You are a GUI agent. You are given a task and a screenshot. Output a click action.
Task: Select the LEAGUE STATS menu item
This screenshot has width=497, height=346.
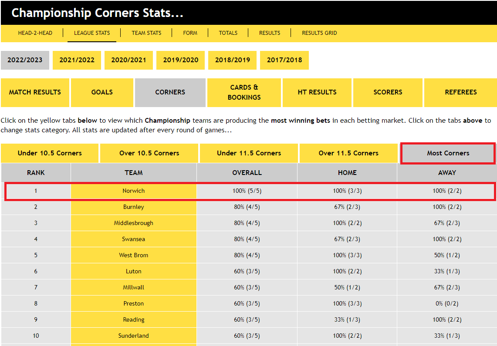pyautogui.click(x=92, y=33)
